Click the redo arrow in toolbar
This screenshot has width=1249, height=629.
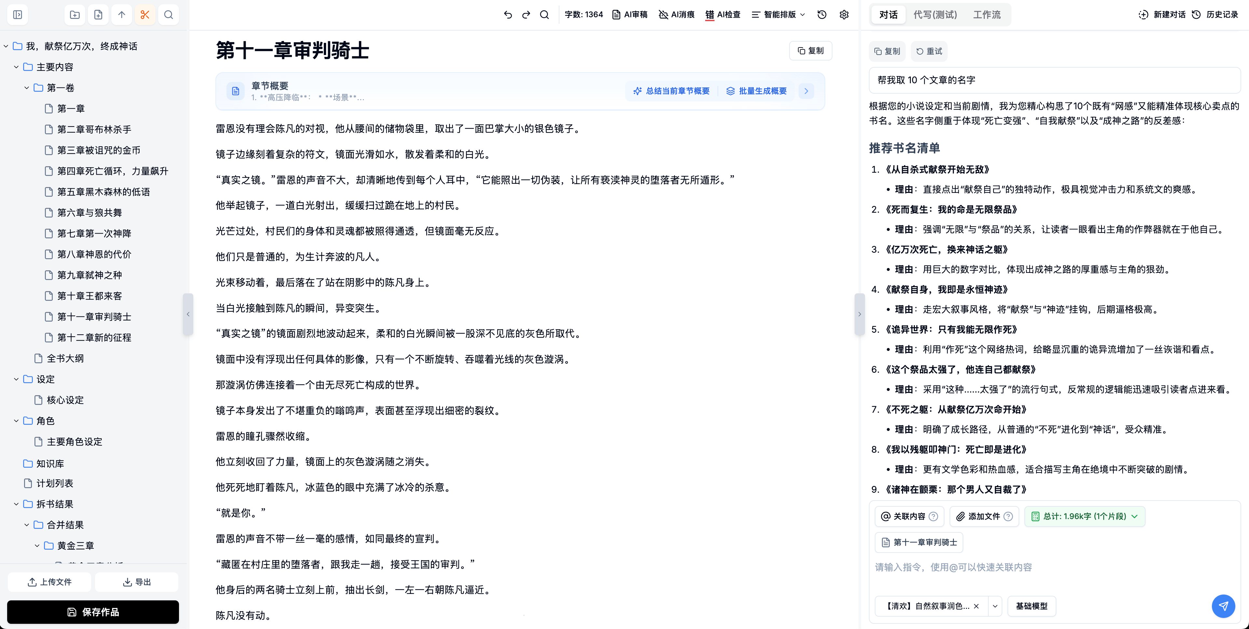(526, 15)
